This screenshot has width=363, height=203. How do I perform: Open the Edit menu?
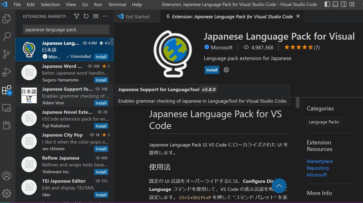coord(31,5)
